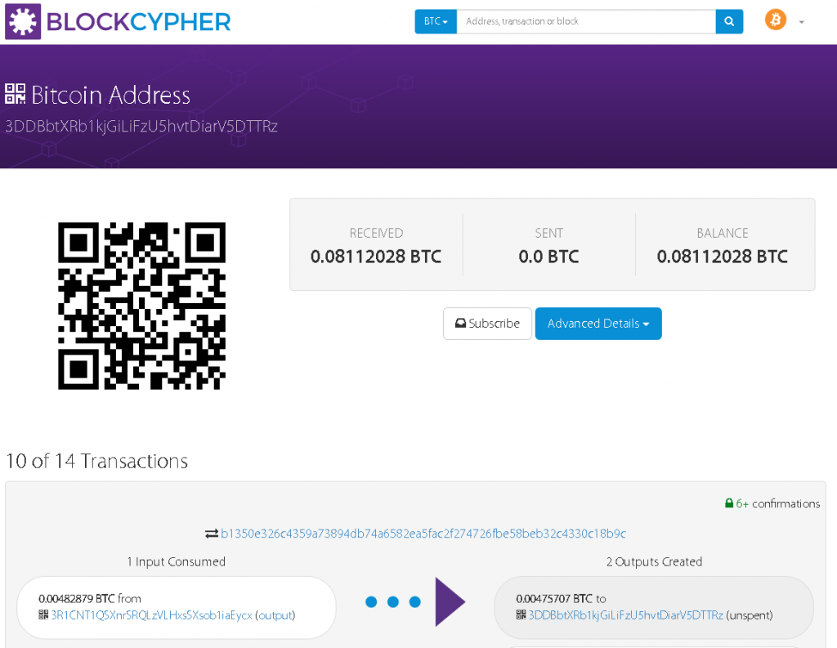Click the purple arrow between input and output
837x648 pixels.
450,602
